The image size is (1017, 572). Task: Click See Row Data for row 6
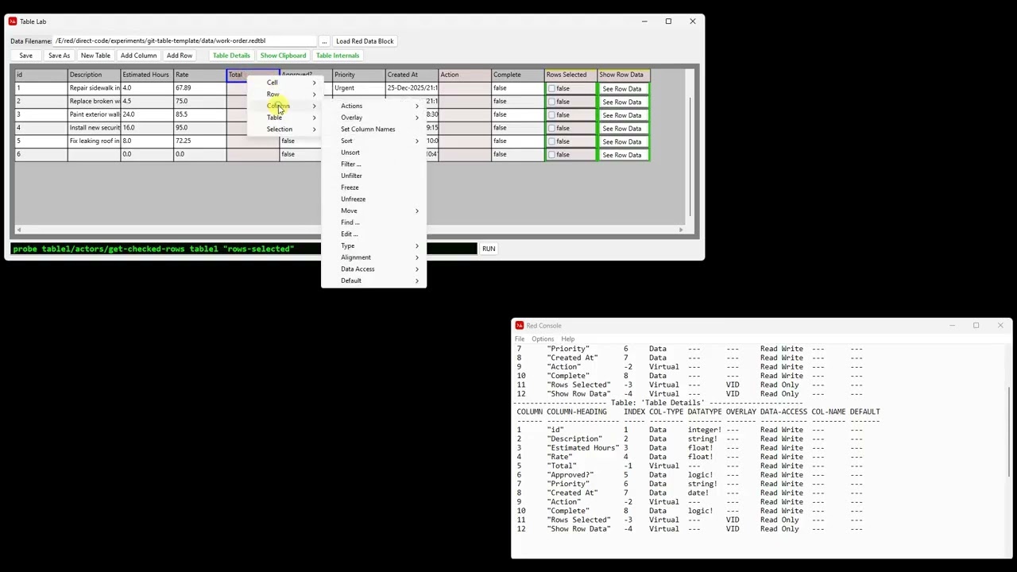coord(621,155)
